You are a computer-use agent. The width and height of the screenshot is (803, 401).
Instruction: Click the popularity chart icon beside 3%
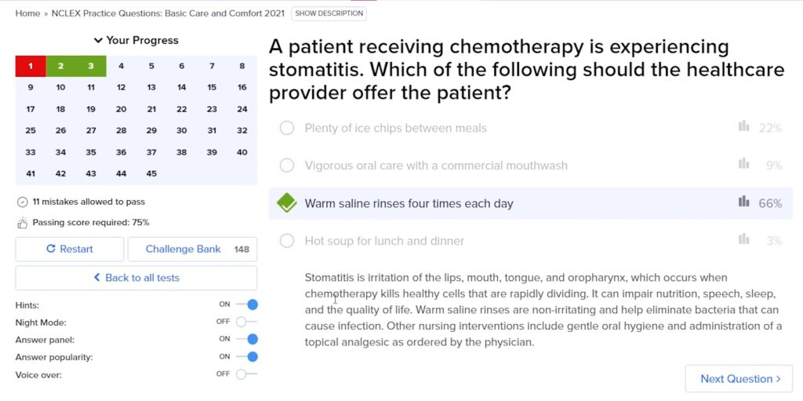[x=743, y=240]
